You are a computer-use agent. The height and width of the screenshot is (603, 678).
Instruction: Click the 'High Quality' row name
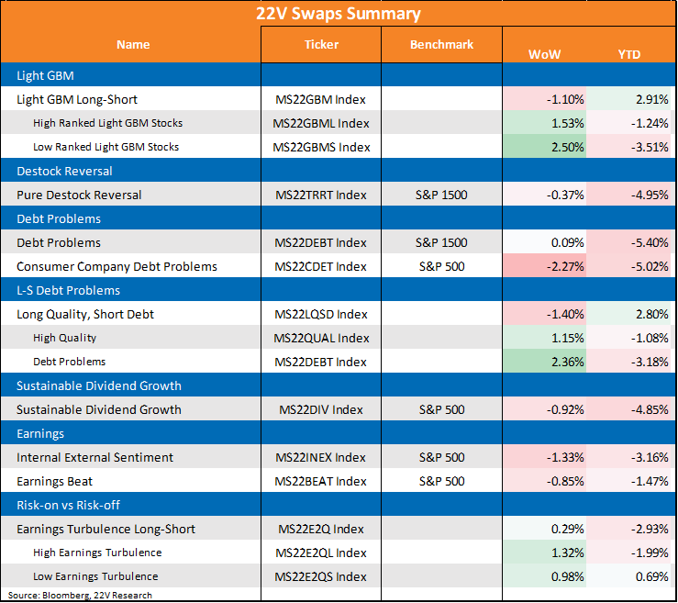[65, 339]
